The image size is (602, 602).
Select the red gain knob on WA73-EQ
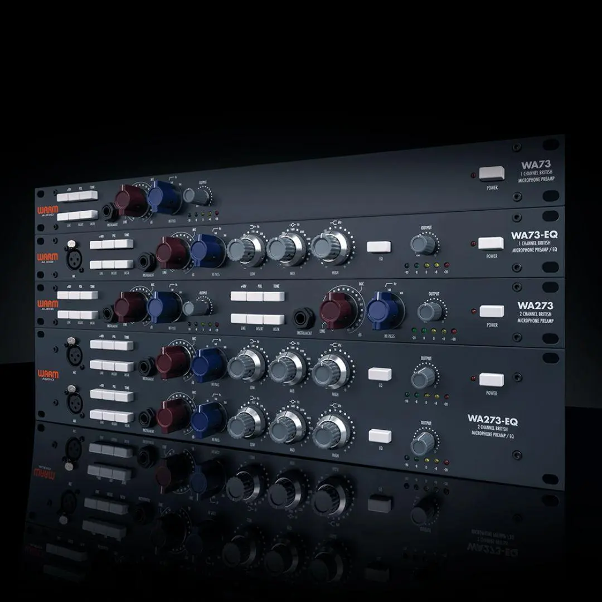click(171, 251)
